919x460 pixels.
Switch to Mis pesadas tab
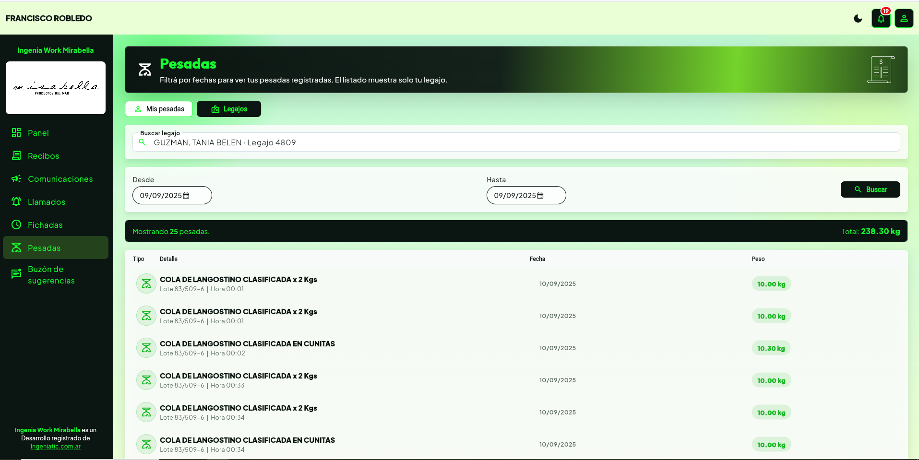point(159,109)
